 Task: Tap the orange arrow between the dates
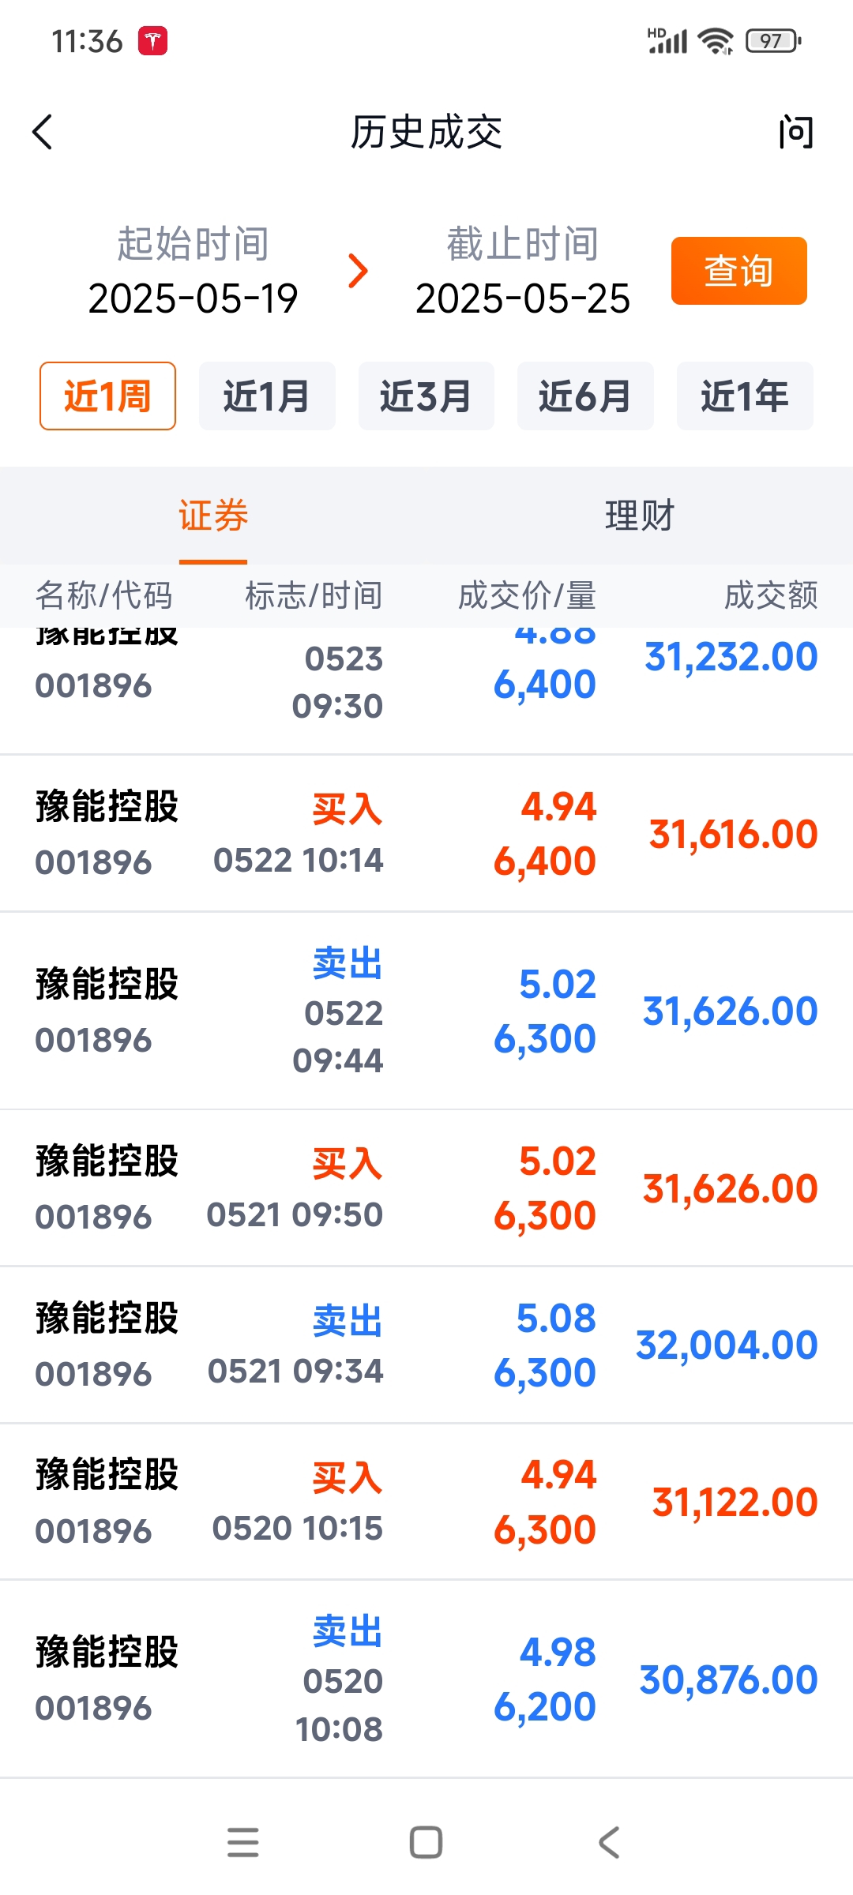358,271
